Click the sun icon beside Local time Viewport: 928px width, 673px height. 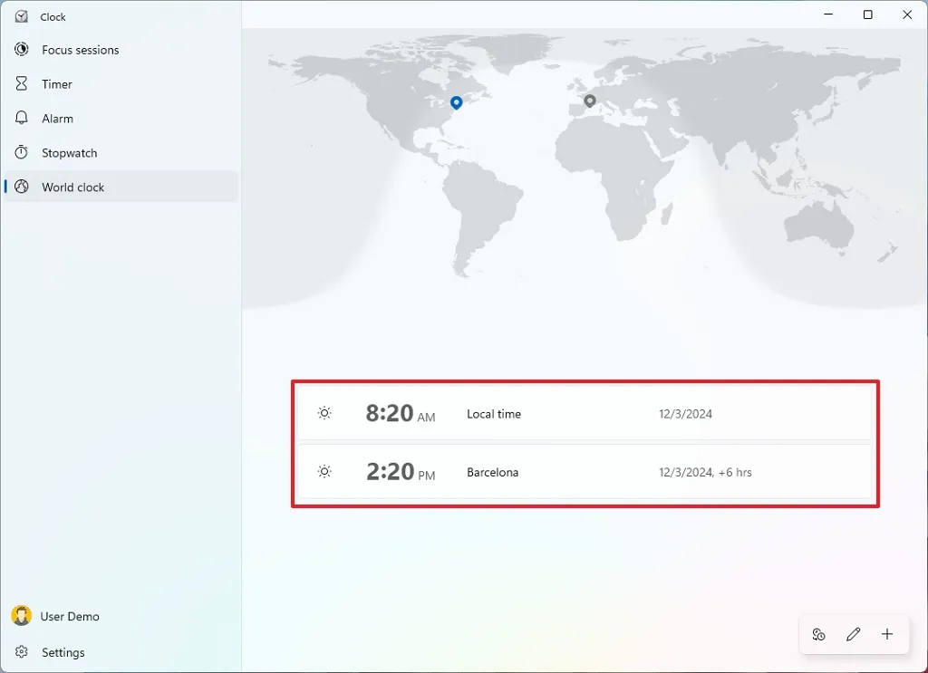pyautogui.click(x=324, y=413)
